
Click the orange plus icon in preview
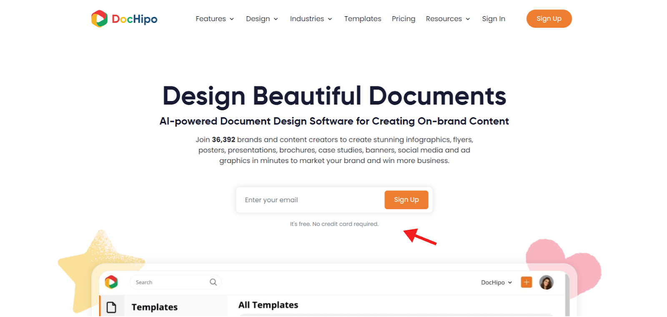(x=527, y=282)
